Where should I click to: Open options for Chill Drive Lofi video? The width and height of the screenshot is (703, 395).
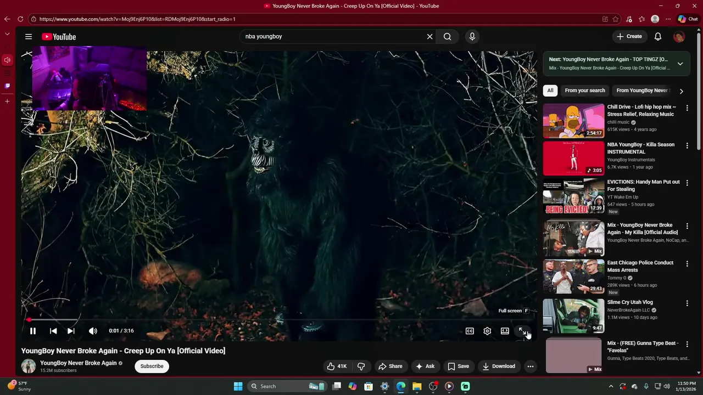tap(687, 108)
